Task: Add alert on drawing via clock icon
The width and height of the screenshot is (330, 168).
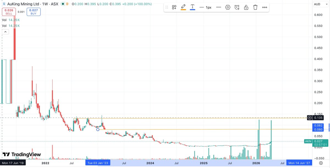Action: pyautogui.click(x=237, y=7)
